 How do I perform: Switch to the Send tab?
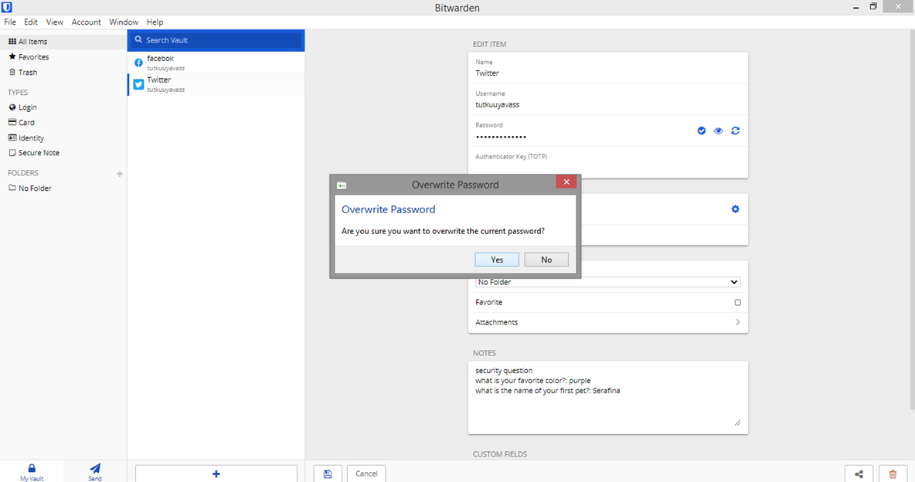click(94, 472)
